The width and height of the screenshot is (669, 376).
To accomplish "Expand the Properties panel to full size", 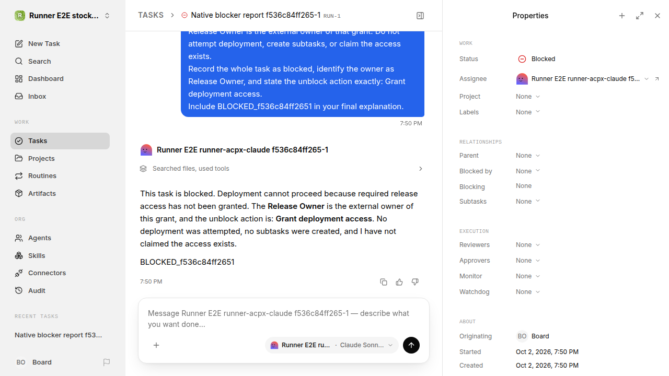I will click(x=640, y=16).
